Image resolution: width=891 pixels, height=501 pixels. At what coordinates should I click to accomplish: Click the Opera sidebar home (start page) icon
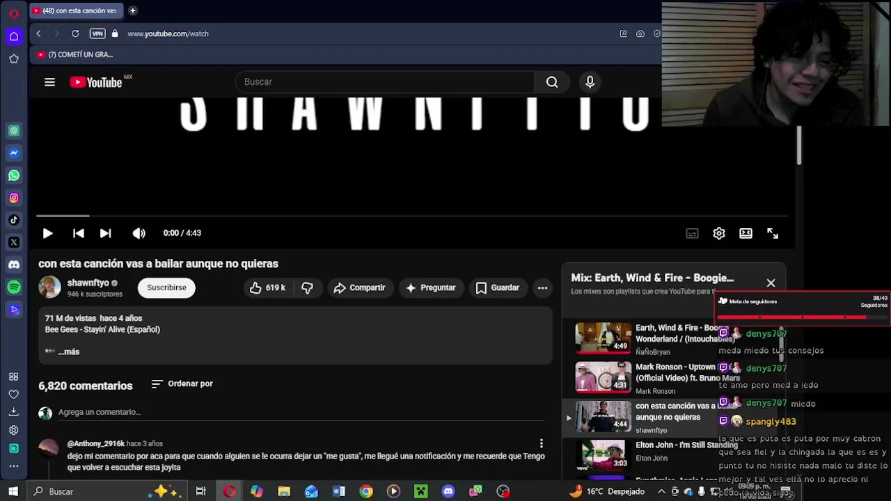(14, 36)
